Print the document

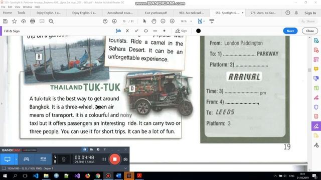coord(33,21)
